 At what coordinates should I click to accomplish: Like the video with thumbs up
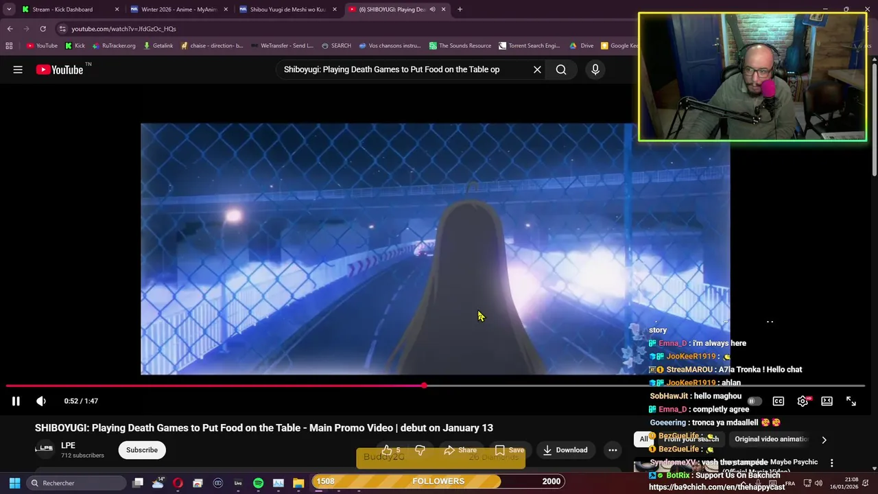point(392,450)
